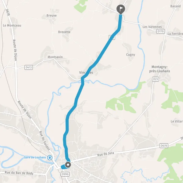Click the Montsavin village label
This screenshot has width=183, height=183.
point(55,57)
